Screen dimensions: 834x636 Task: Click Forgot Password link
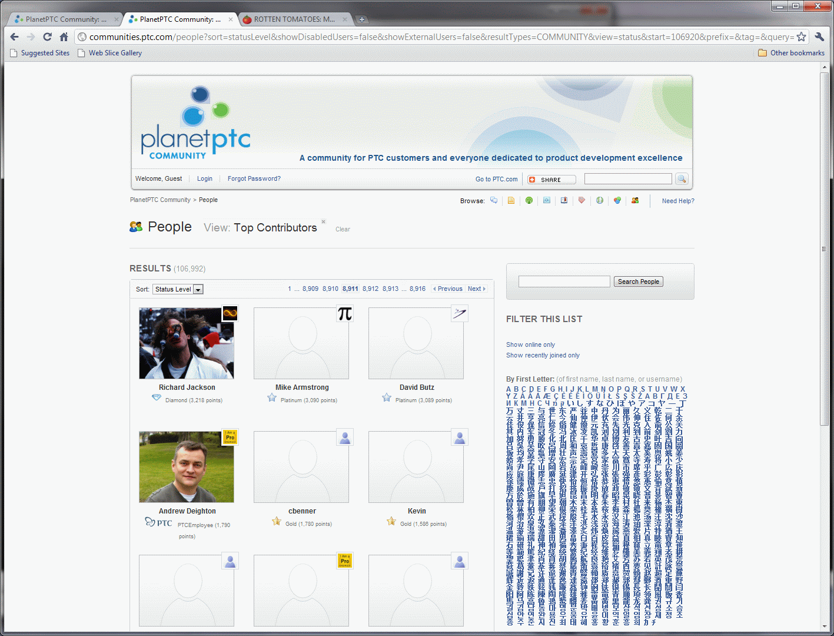254,178
